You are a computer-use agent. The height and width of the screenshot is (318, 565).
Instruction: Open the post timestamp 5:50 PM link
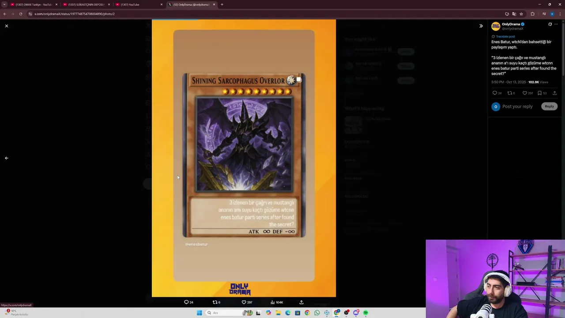[x=508, y=82]
